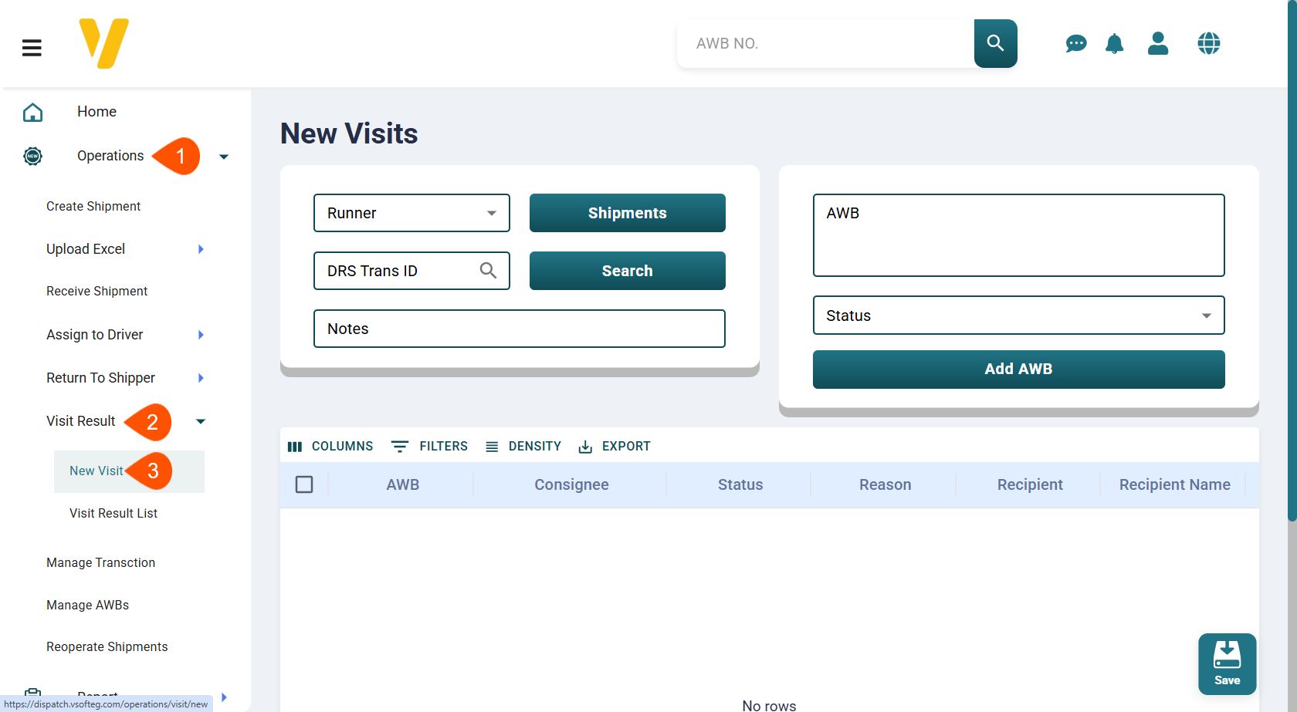Click the user profile icon
The width and height of the screenshot is (1297, 712).
[x=1158, y=44]
